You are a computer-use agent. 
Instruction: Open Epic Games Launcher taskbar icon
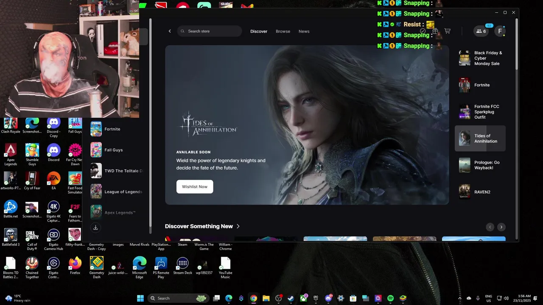click(316, 298)
